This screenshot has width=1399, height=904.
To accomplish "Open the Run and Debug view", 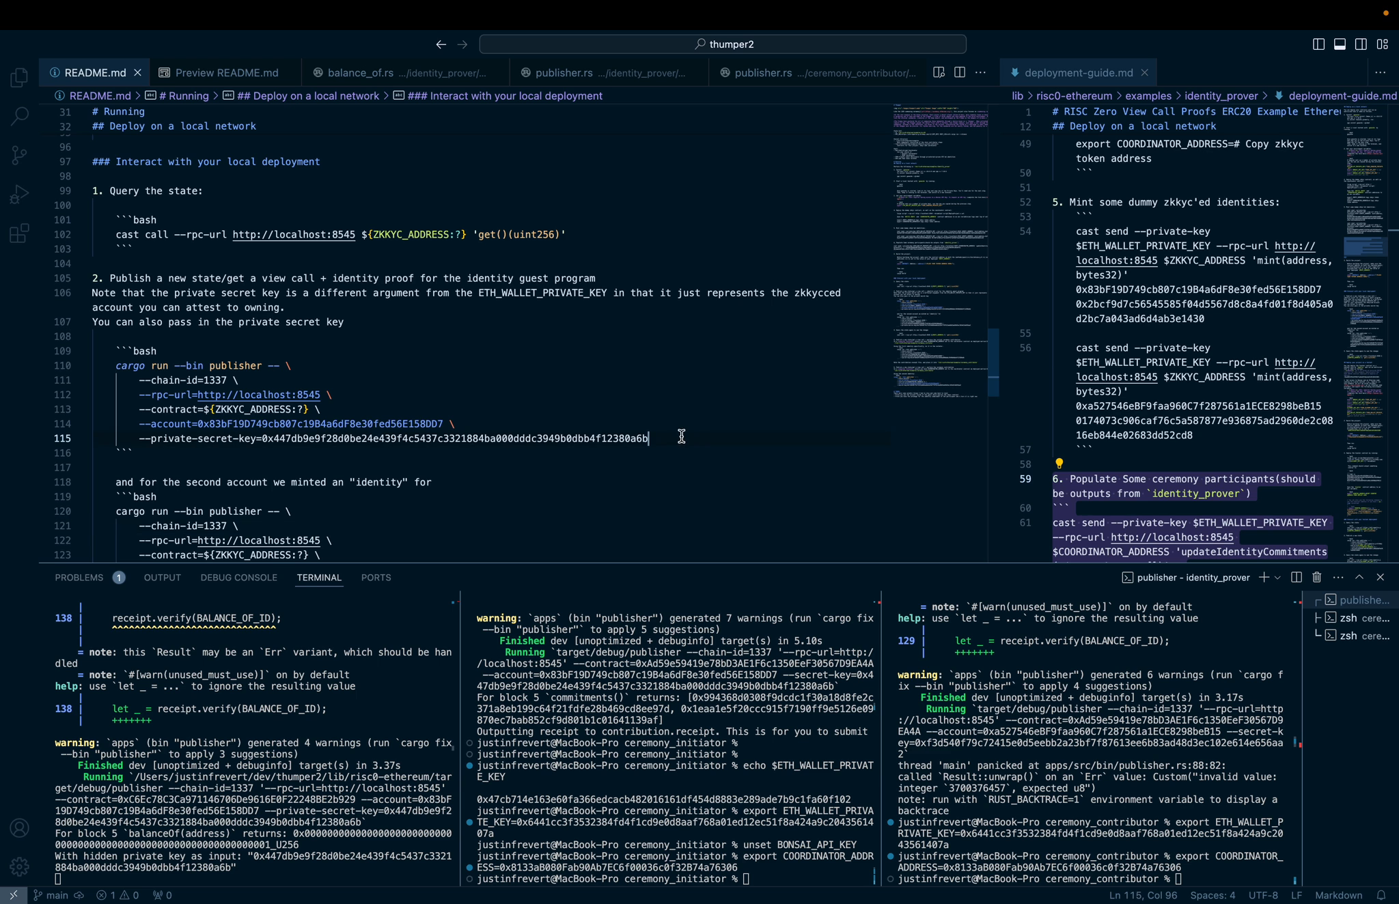I will click(x=19, y=195).
